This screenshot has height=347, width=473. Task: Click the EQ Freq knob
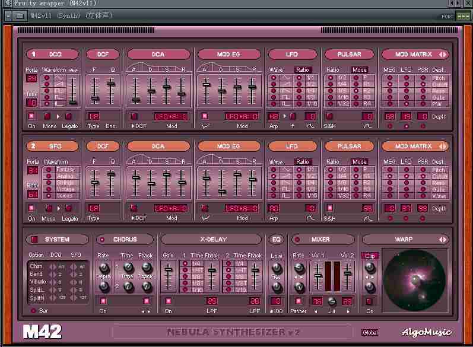click(277, 286)
